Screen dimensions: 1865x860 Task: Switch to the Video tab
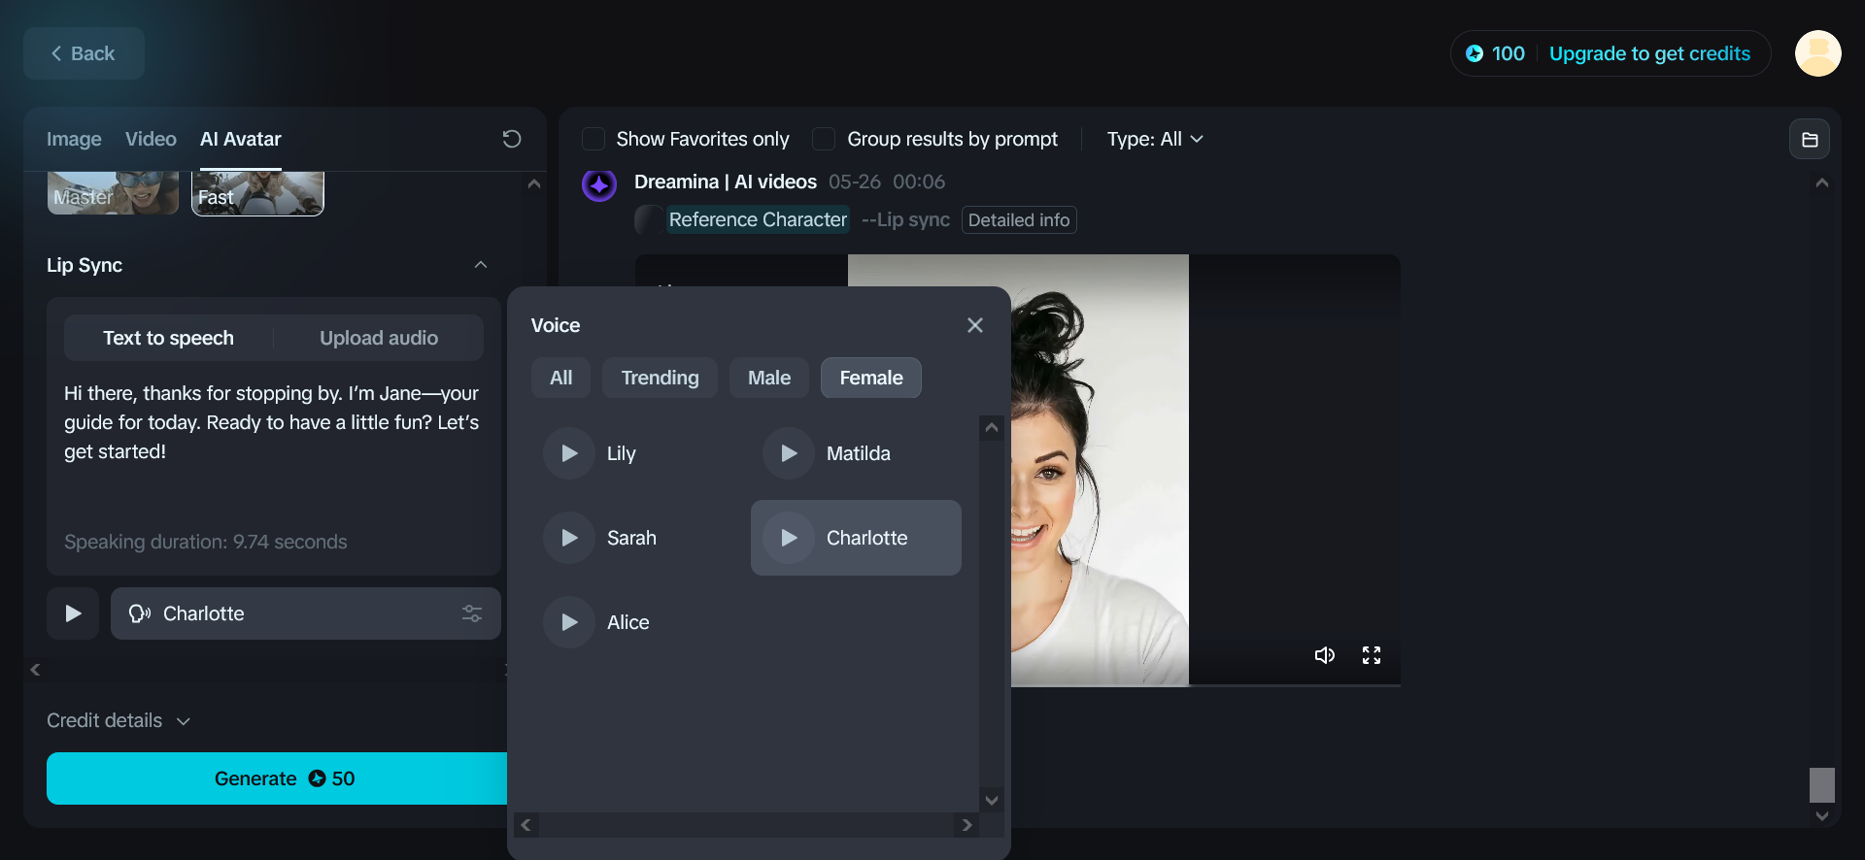point(151,139)
